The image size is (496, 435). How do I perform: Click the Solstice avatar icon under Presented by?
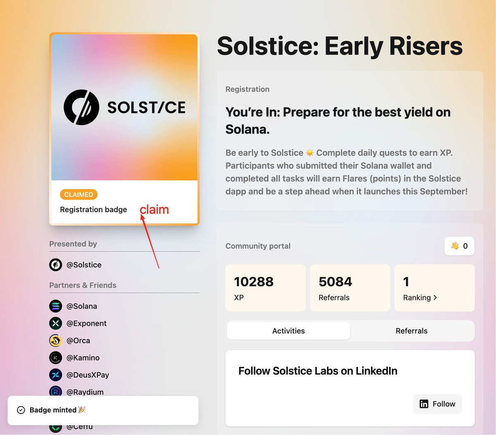coord(56,265)
